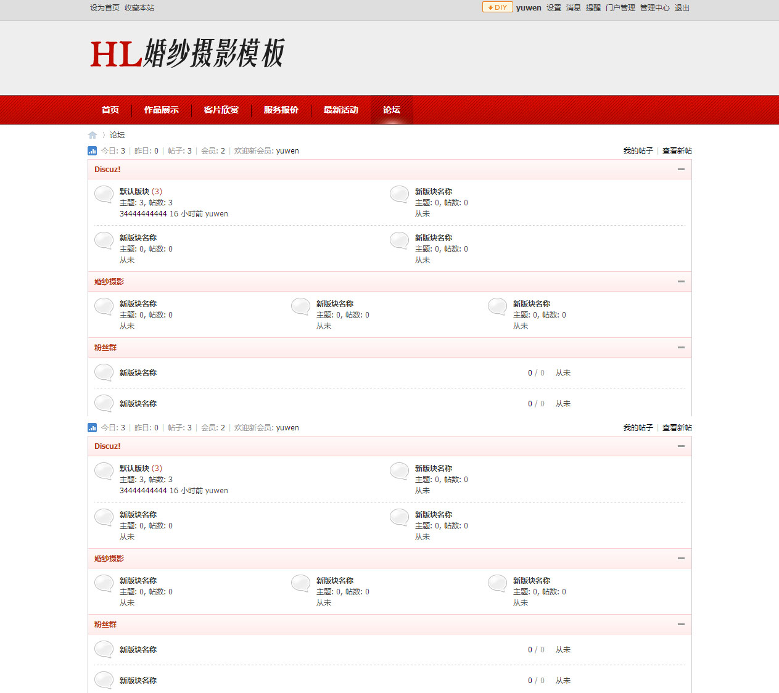Select 服务报价 in the navigation bar

coord(281,110)
